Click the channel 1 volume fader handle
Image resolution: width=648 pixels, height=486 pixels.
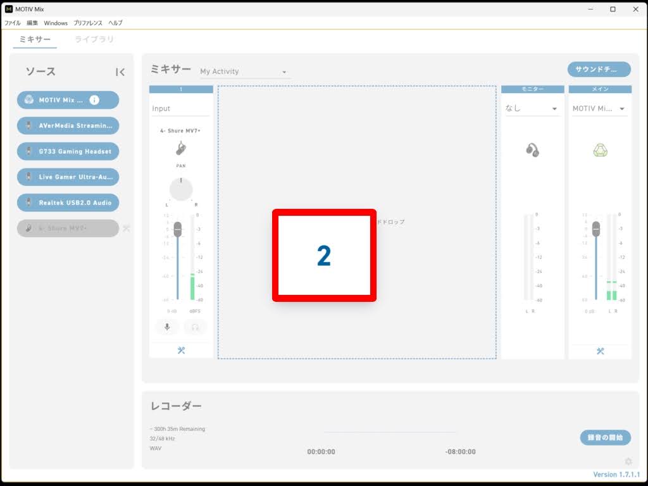(x=178, y=229)
